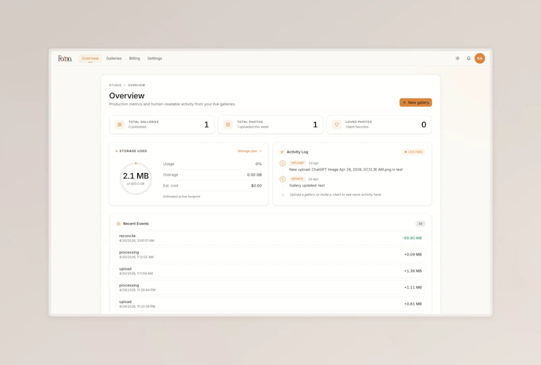Screen dimensions: 541x365
Task: Click the Overview breadcrumb
Action: coord(137,85)
